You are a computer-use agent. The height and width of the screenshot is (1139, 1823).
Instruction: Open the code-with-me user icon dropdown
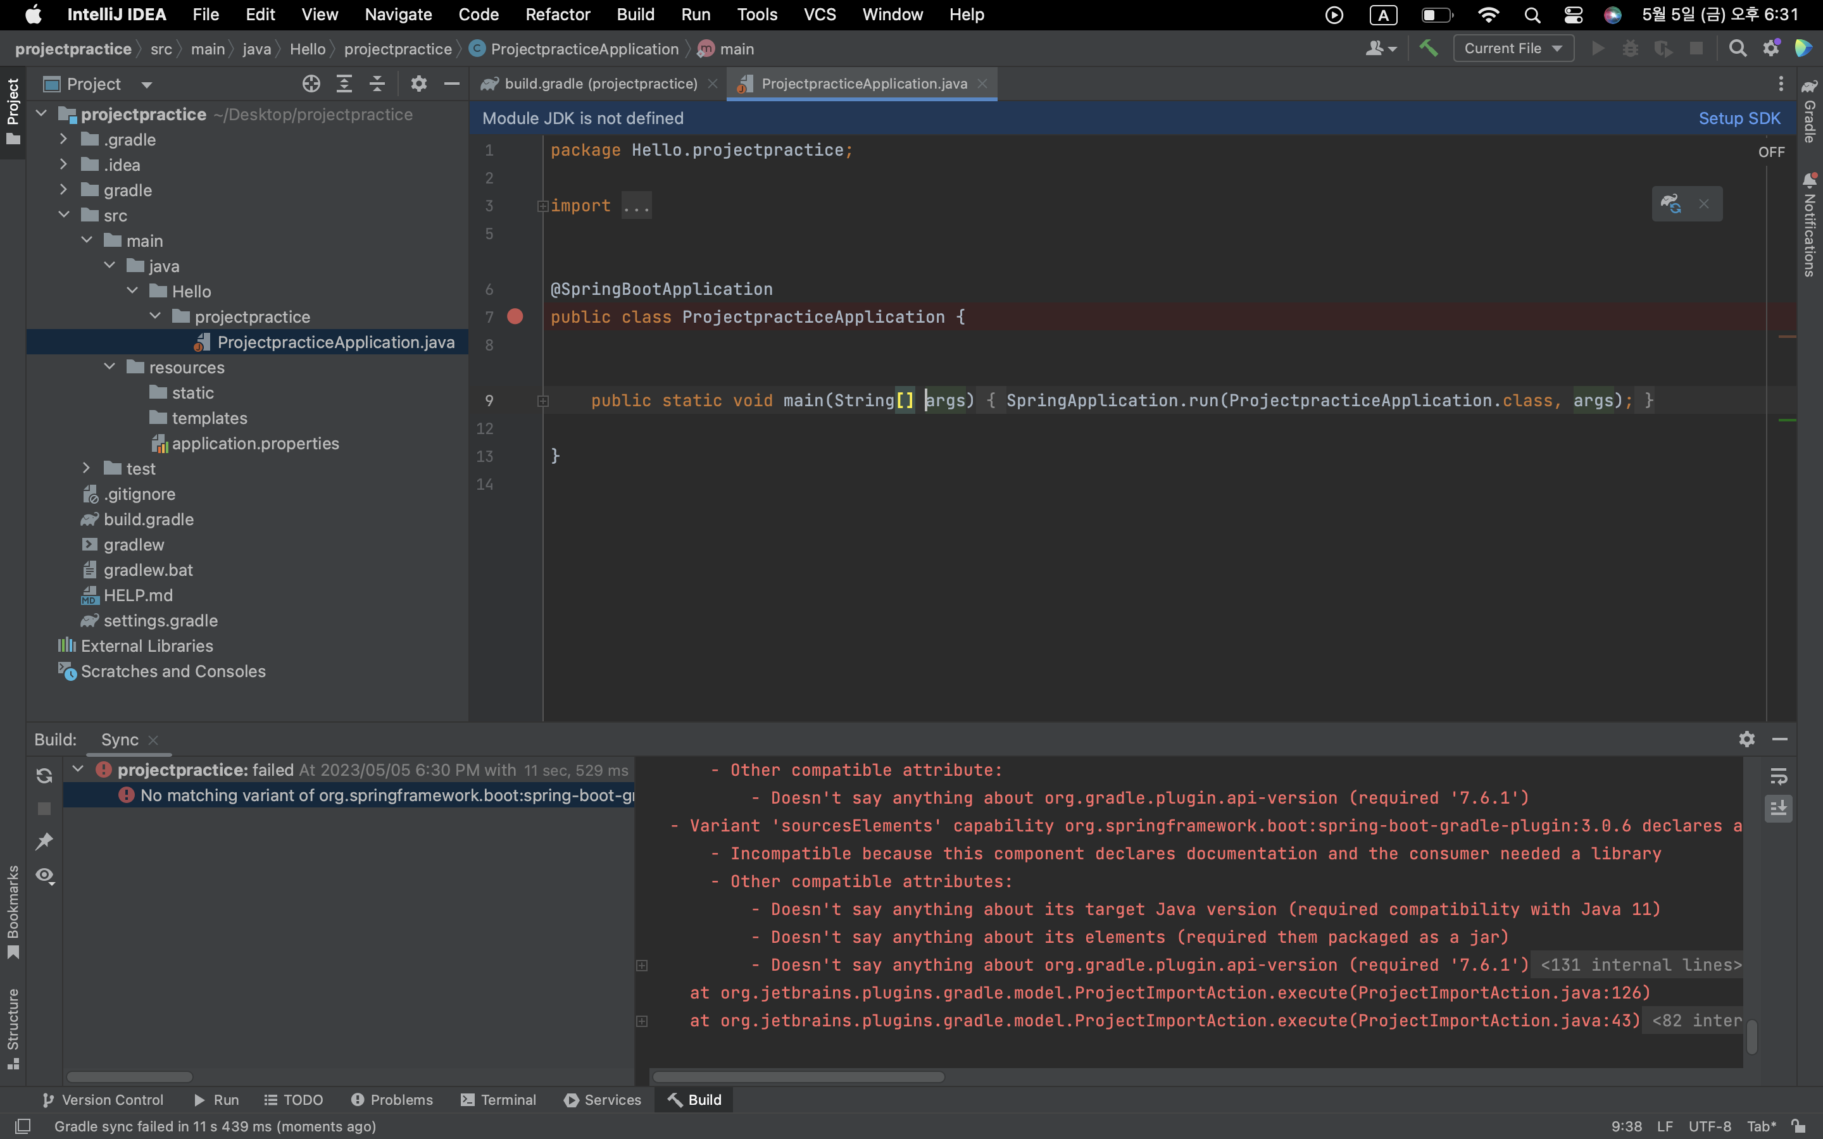1380,49
